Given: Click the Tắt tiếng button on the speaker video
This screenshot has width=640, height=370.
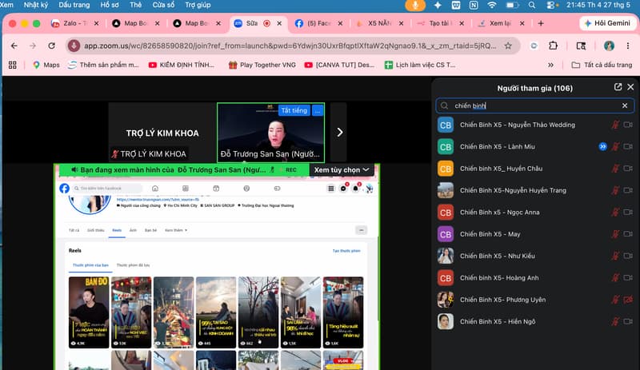Looking at the screenshot, I should click(294, 110).
